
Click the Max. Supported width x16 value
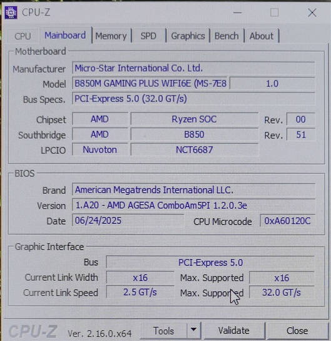click(282, 278)
